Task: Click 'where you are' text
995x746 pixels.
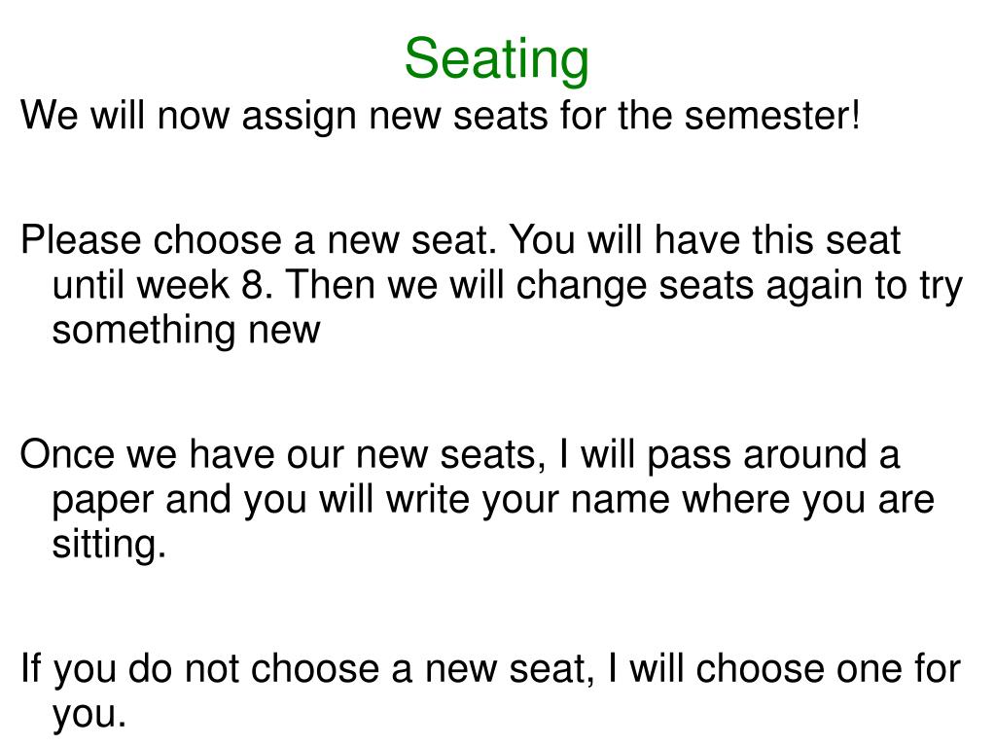Action: click(808, 501)
